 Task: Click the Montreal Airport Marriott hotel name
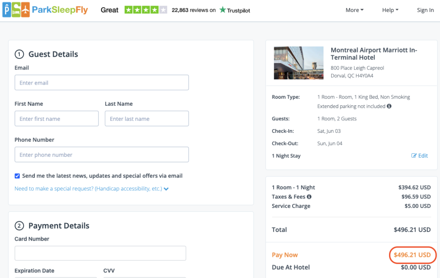373,54
